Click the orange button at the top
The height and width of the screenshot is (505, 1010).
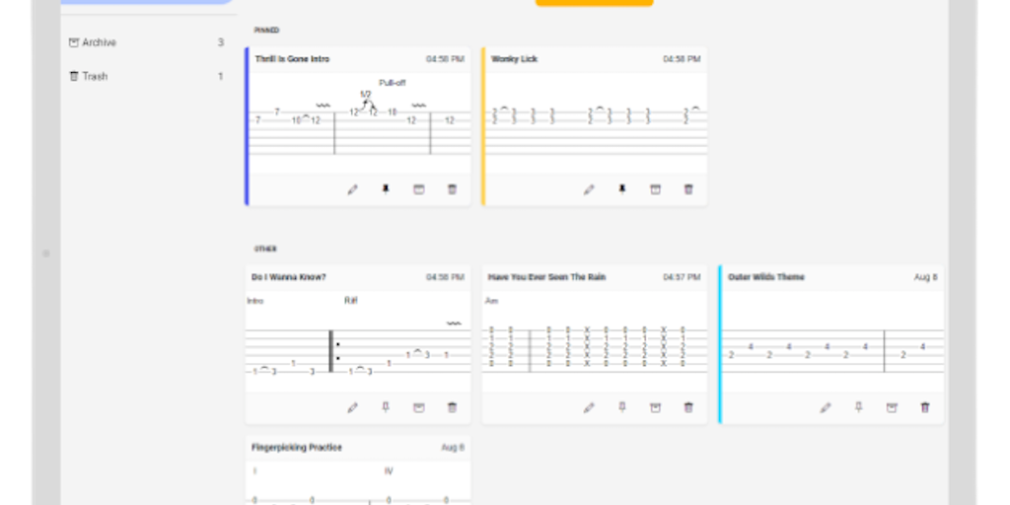[x=594, y=3]
